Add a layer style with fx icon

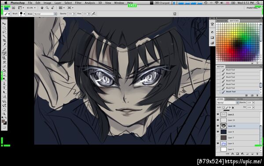click(x=233, y=154)
